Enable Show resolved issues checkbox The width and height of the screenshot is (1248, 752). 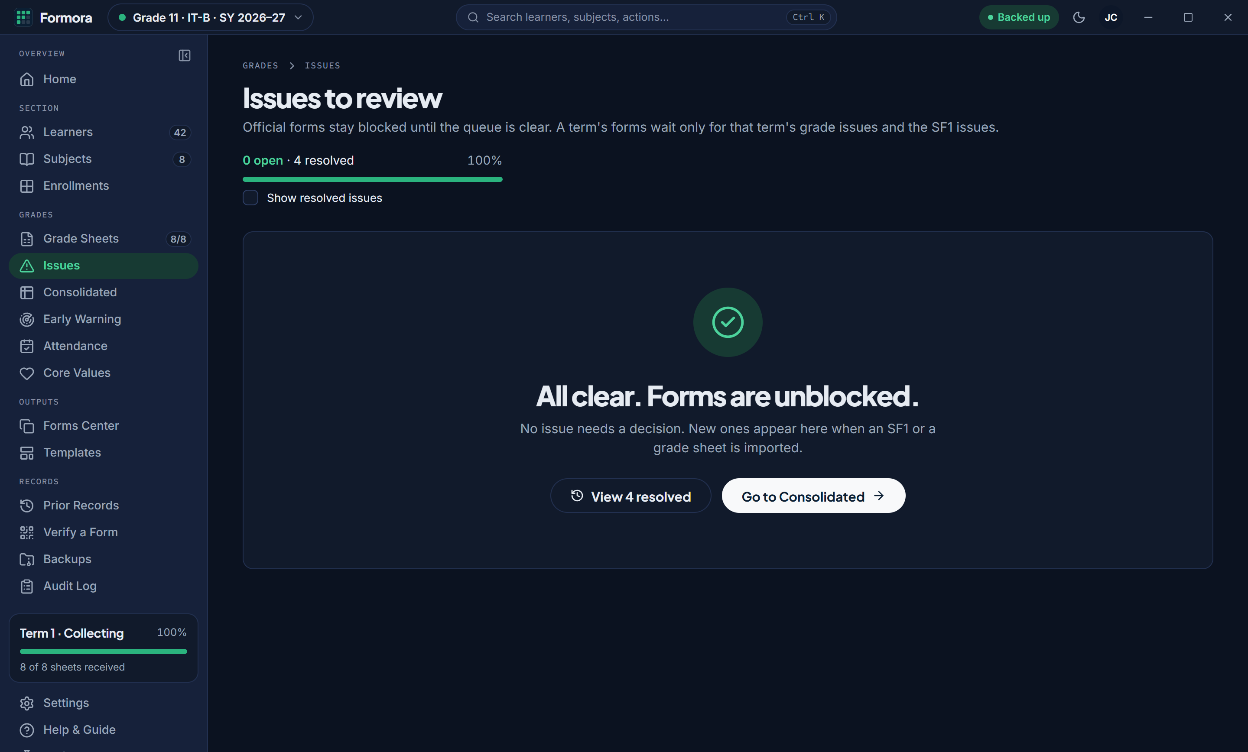(250, 198)
